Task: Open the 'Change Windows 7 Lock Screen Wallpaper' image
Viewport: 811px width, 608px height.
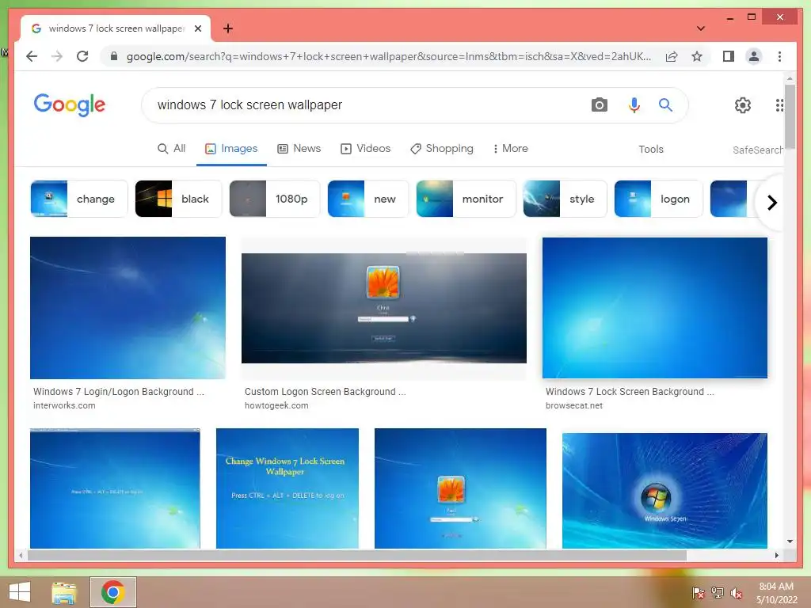Action: point(287,488)
